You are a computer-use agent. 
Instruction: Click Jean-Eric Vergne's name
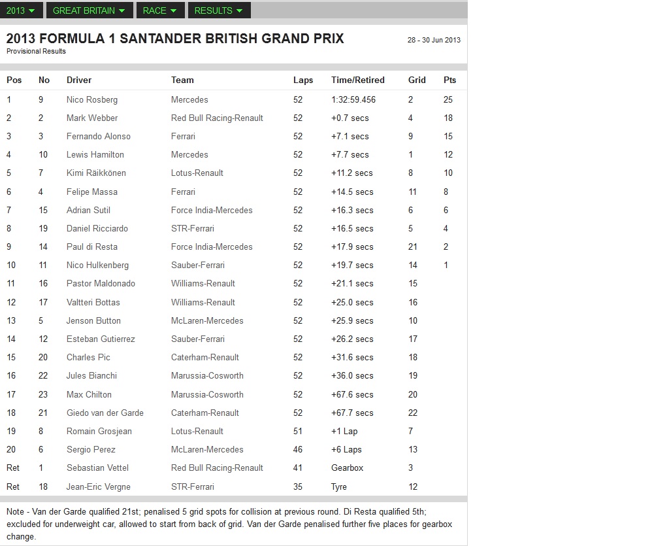(99, 487)
